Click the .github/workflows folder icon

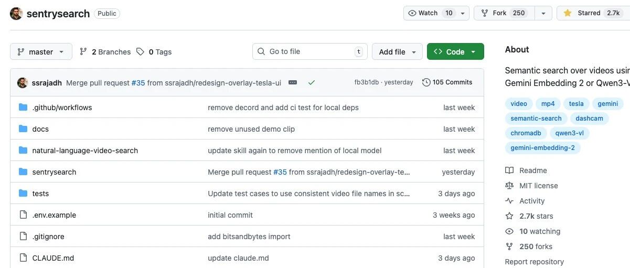pyautogui.click(x=23, y=108)
